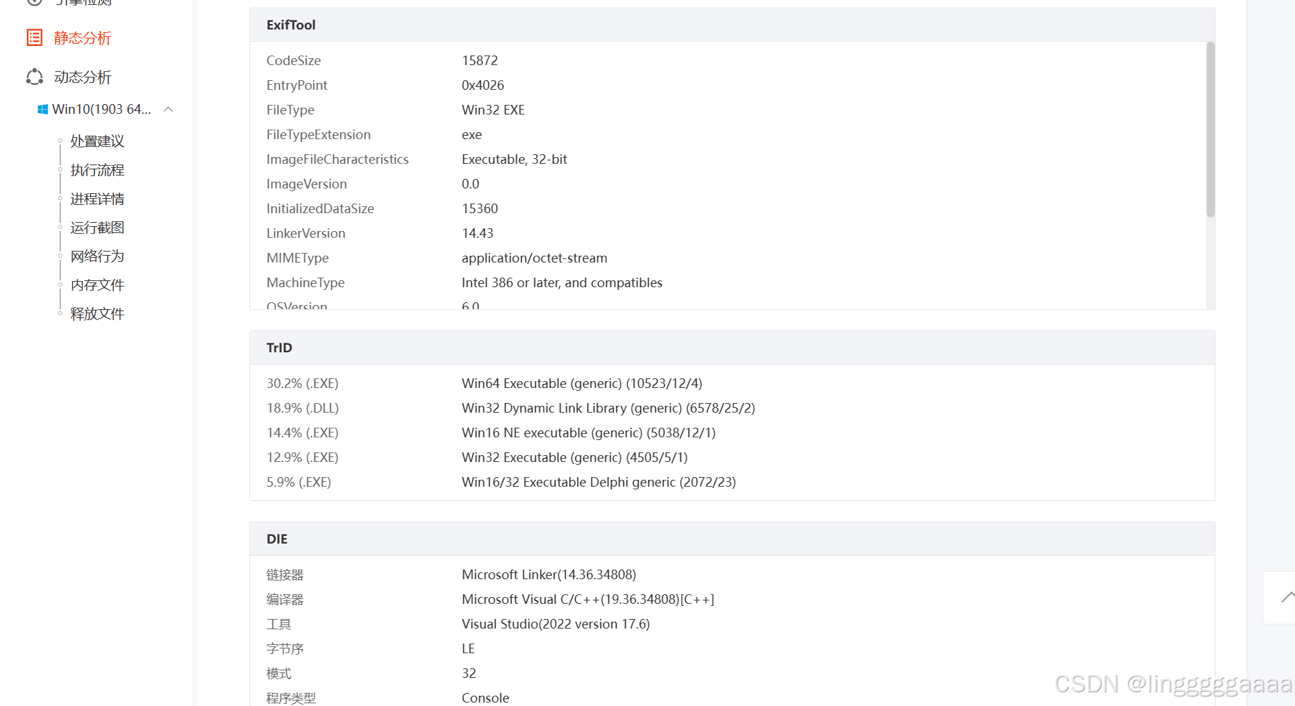Screen dimensions: 1295x706
Task: Go to 运行截图 section
Action: [x=97, y=228]
